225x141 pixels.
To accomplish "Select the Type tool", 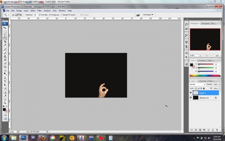I will (5, 81).
